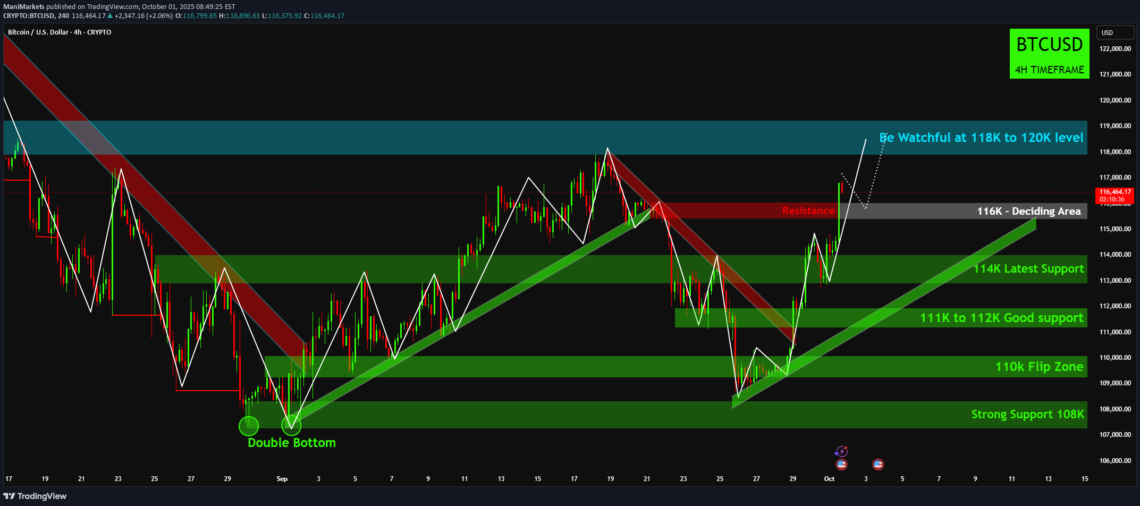This screenshot has width=1140, height=506.
Task: Click the Bitcoin / U.S. Dollar chart title
Action: point(60,32)
